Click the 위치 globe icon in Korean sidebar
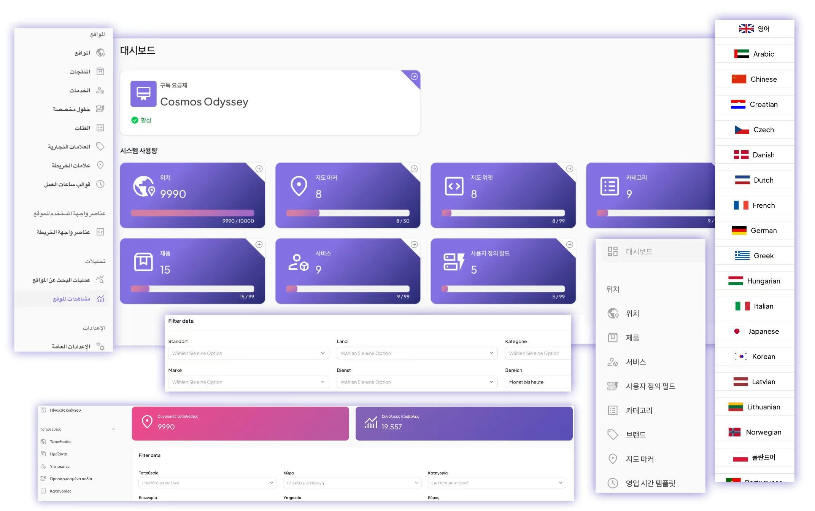 tap(613, 314)
